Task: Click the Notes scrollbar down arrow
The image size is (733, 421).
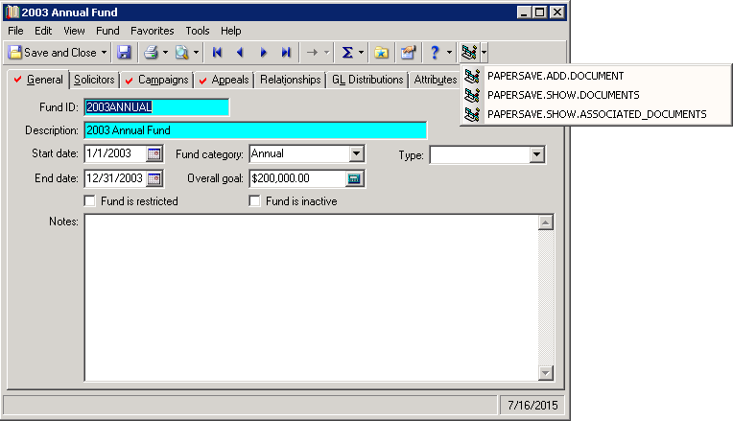Action: click(x=546, y=373)
